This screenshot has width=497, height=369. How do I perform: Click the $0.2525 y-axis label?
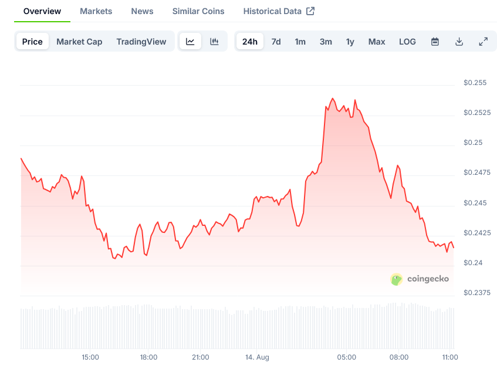(477, 113)
